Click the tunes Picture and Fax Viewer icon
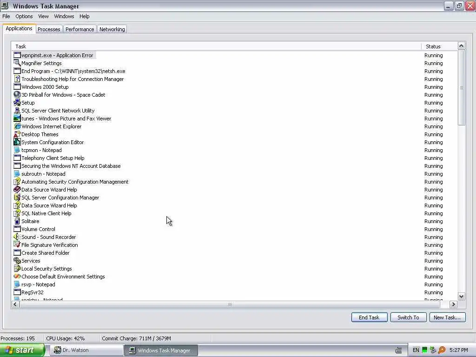This screenshot has width=476, height=357. (17, 119)
